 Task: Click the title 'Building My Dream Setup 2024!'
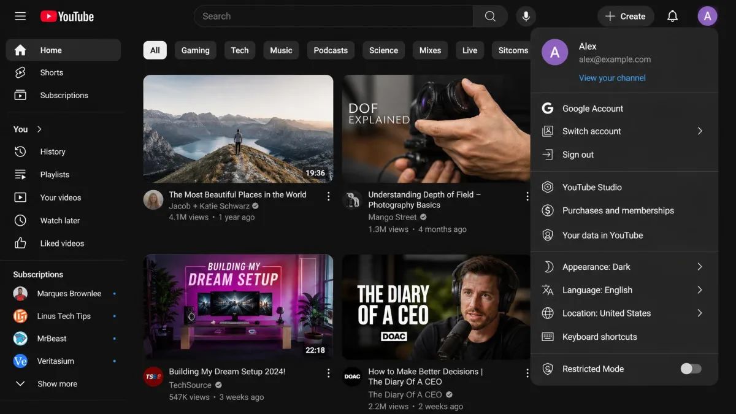[227, 372]
